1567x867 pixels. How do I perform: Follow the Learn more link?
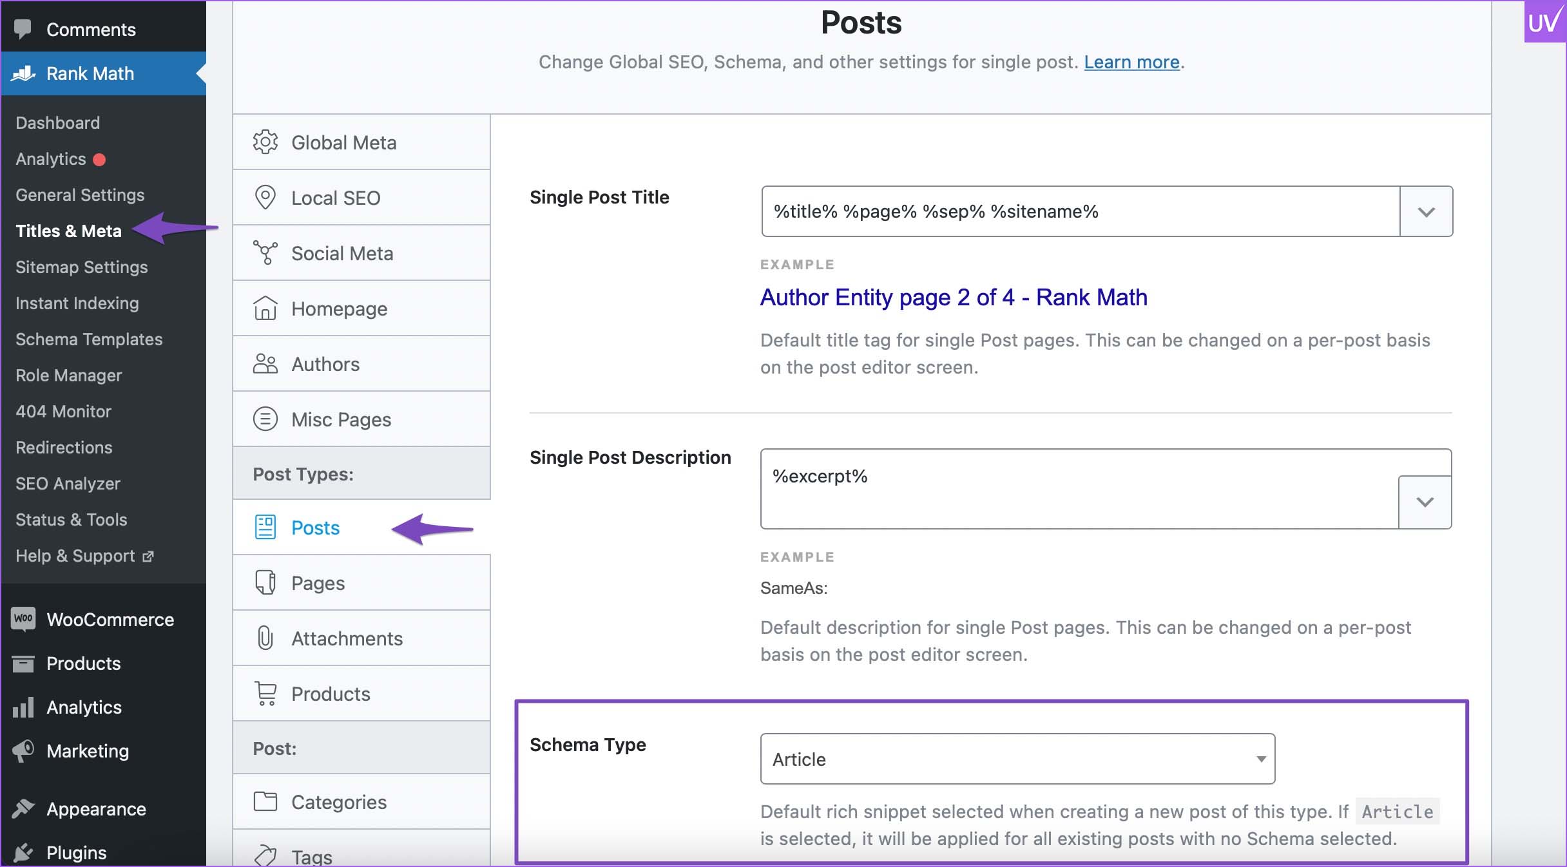[x=1131, y=62]
